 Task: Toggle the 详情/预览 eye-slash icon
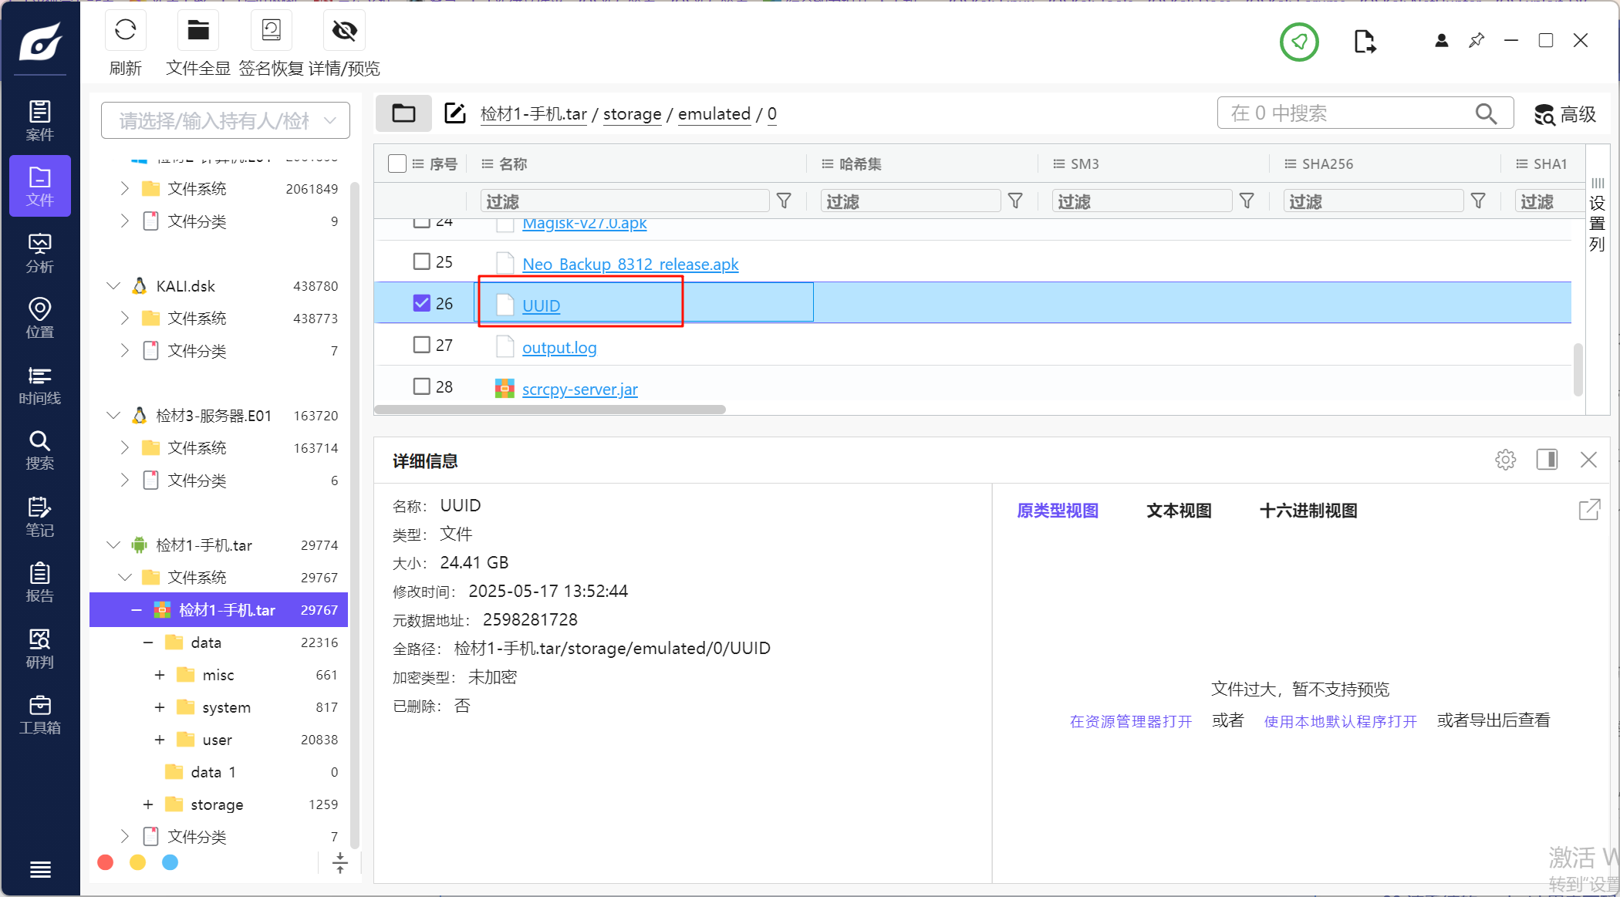344,31
